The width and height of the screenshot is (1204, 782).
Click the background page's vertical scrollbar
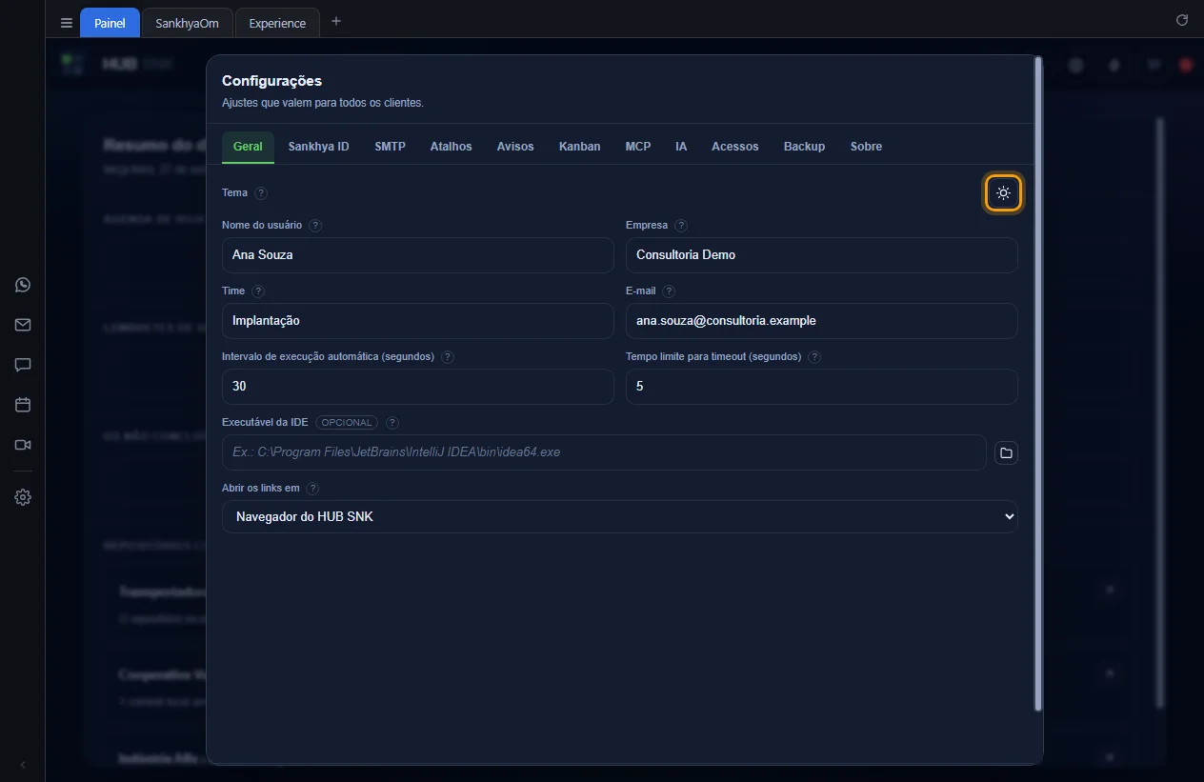pyautogui.click(x=1160, y=412)
